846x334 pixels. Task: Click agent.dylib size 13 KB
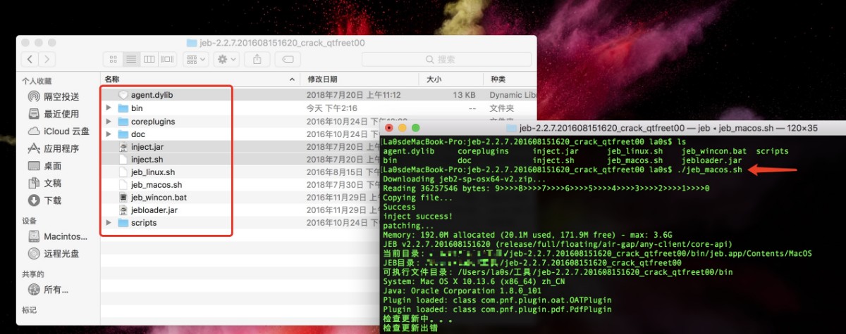tap(464, 95)
